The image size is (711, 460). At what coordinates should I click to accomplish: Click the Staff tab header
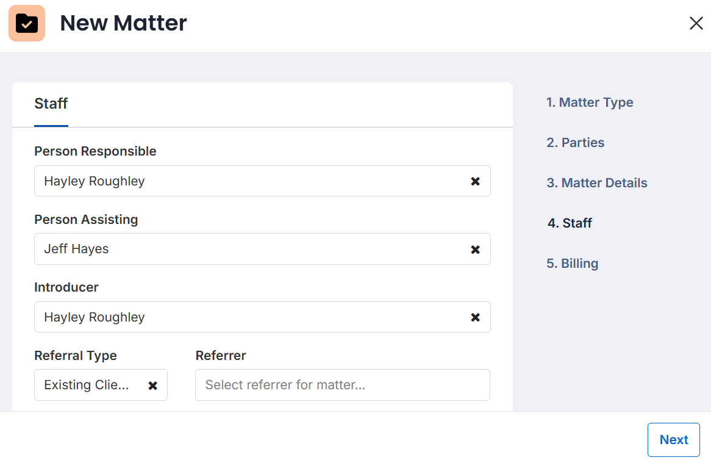click(x=51, y=104)
